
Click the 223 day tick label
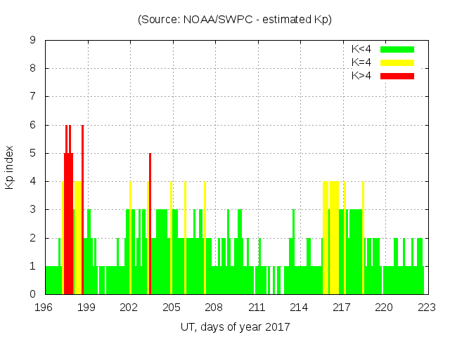[425, 308]
